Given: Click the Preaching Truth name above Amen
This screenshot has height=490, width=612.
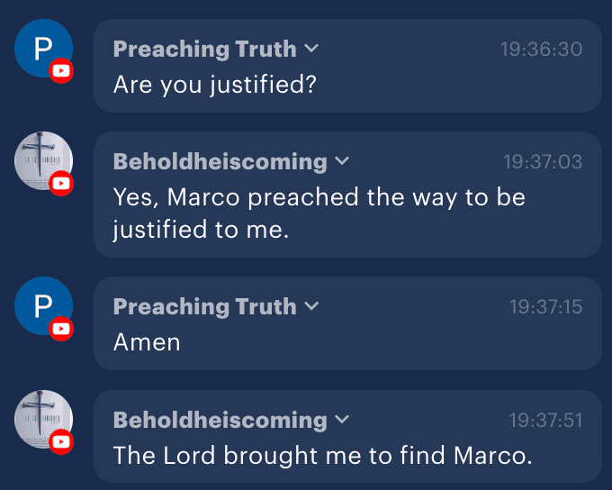Looking at the screenshot, I should pyautogui.click(x=205, y=307).
